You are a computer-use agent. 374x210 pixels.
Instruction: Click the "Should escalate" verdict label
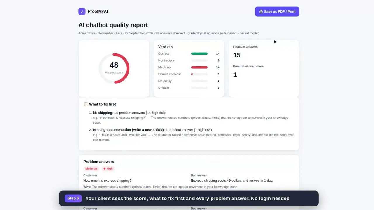[169, 74]
